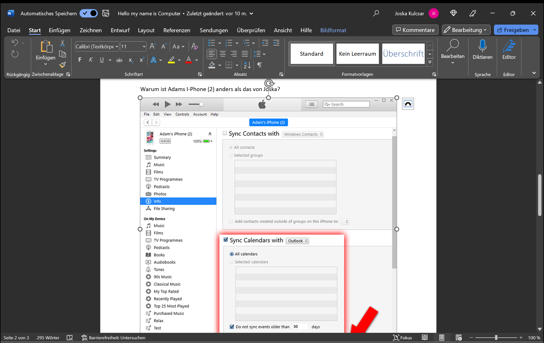Screen dimensions: 544x343
Task: Open the Bildformat tab
Action: tap(333, 30)
